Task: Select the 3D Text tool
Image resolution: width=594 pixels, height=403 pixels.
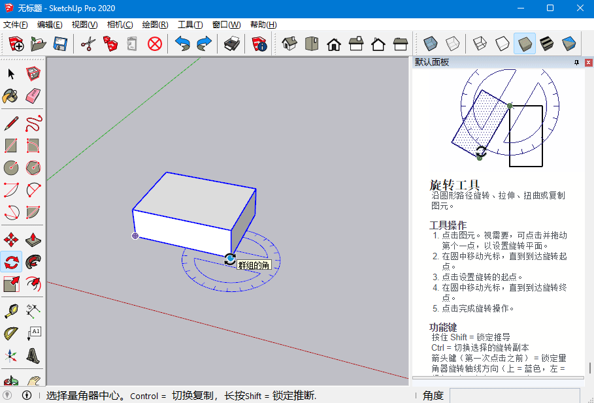Action: 33,356
